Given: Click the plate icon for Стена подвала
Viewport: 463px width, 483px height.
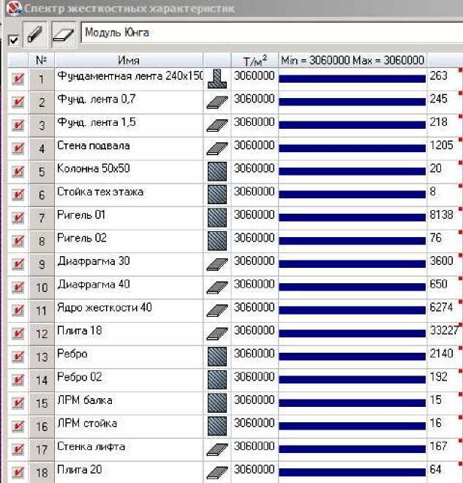Looking at the screenshot, I should point(217,148).
